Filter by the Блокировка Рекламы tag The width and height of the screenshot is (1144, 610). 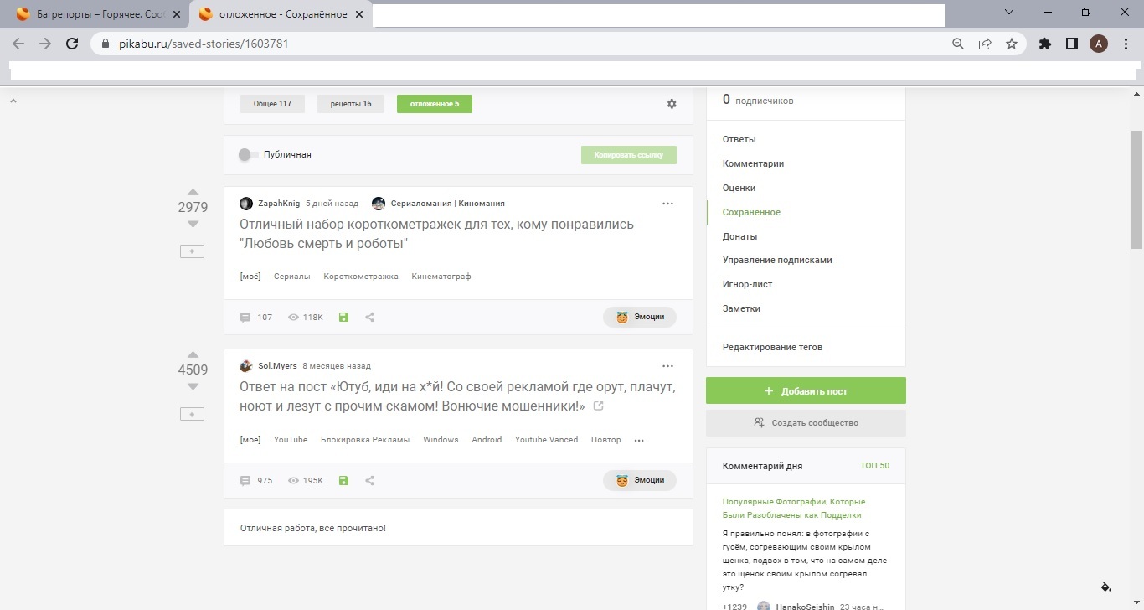pos(365,440)
